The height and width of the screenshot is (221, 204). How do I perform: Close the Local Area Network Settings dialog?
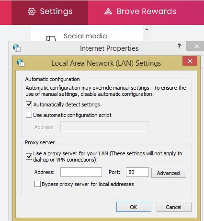190,61
